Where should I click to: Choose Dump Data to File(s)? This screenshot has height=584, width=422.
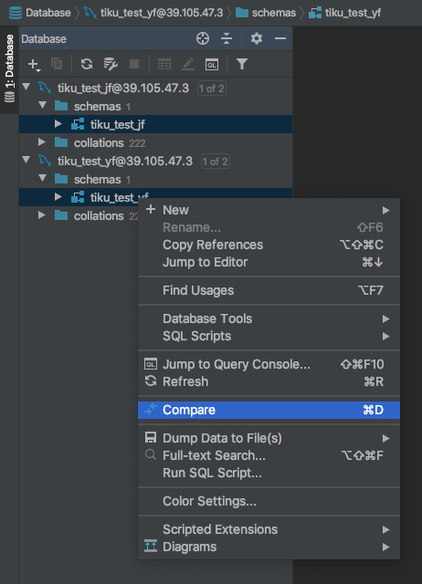point(269,438)
